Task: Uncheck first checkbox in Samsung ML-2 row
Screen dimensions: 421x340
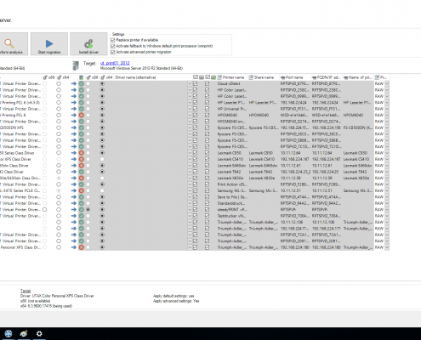Action: point(195,190)
